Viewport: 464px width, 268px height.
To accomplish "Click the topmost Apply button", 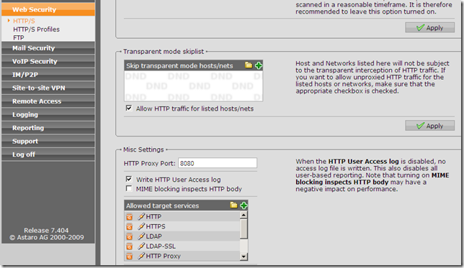I will 429,27.
